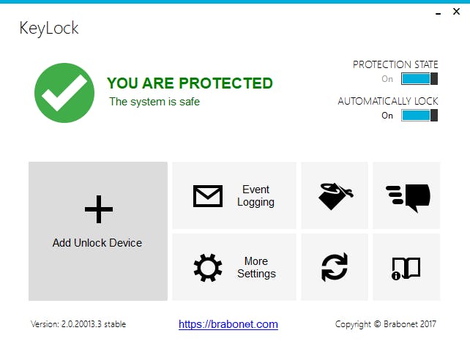The image size is (470, 363).
Task: Open Event Logging via envelope icon
Action: point(207,196)
